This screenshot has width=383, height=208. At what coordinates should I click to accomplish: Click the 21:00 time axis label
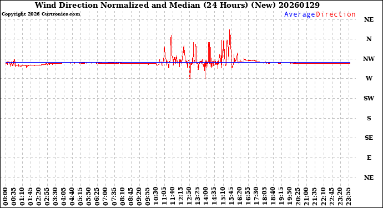tap(306, 197)
